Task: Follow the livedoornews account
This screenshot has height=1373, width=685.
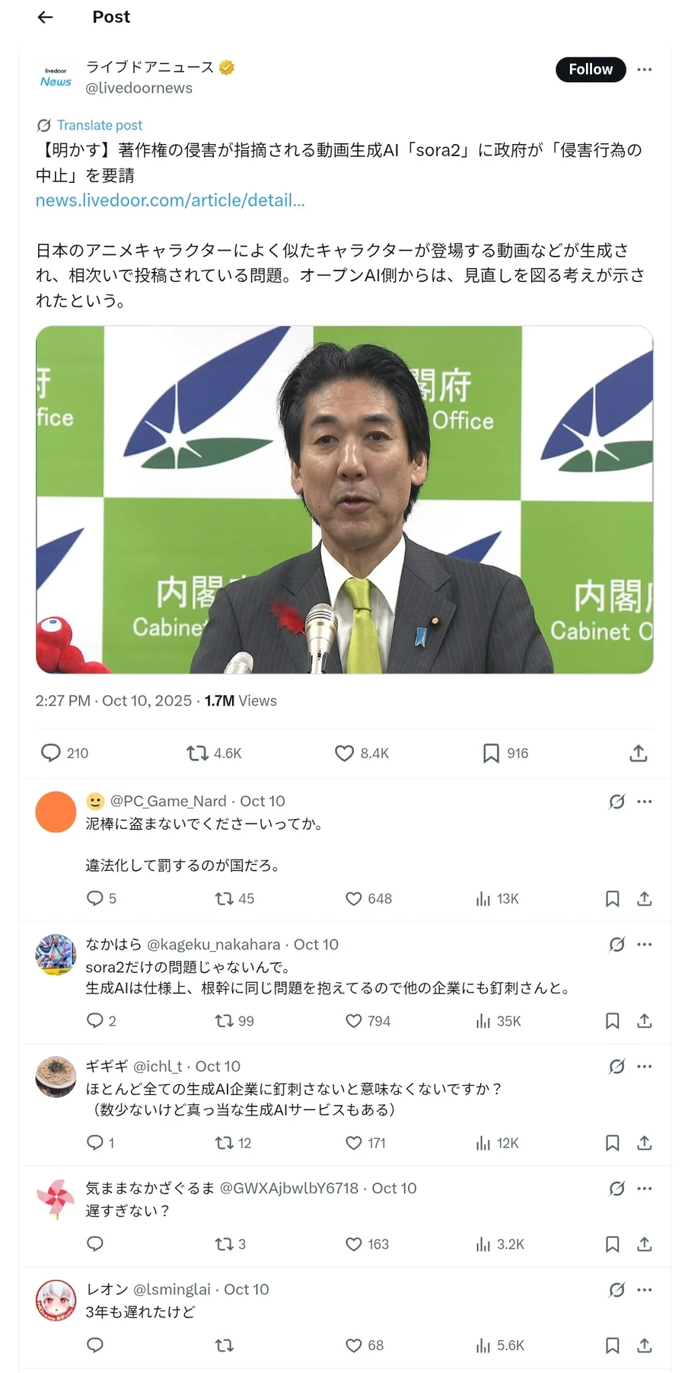Action: pos(590,69)
